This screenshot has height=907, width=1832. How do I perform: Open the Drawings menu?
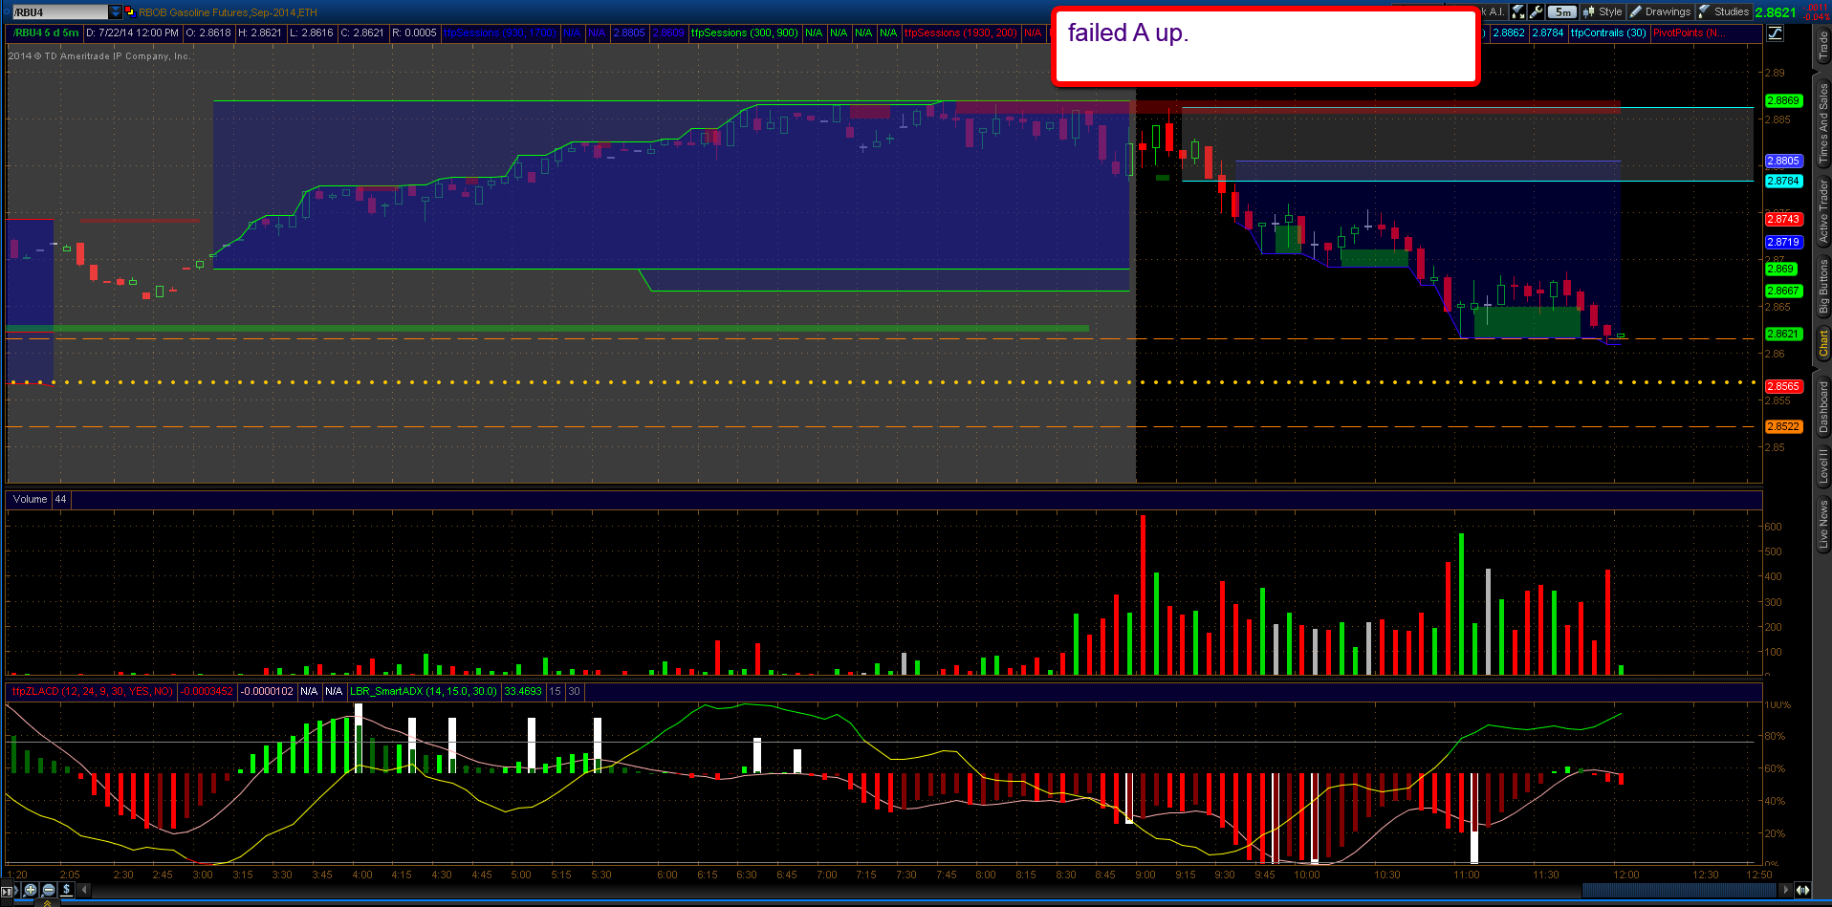click(1660, 12)
